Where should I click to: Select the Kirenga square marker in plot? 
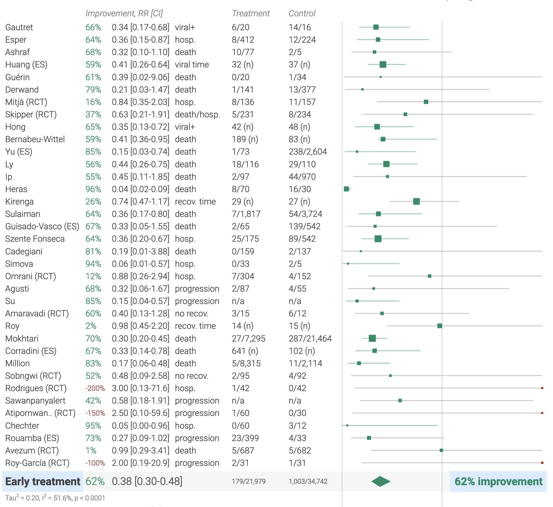point(416,201)
